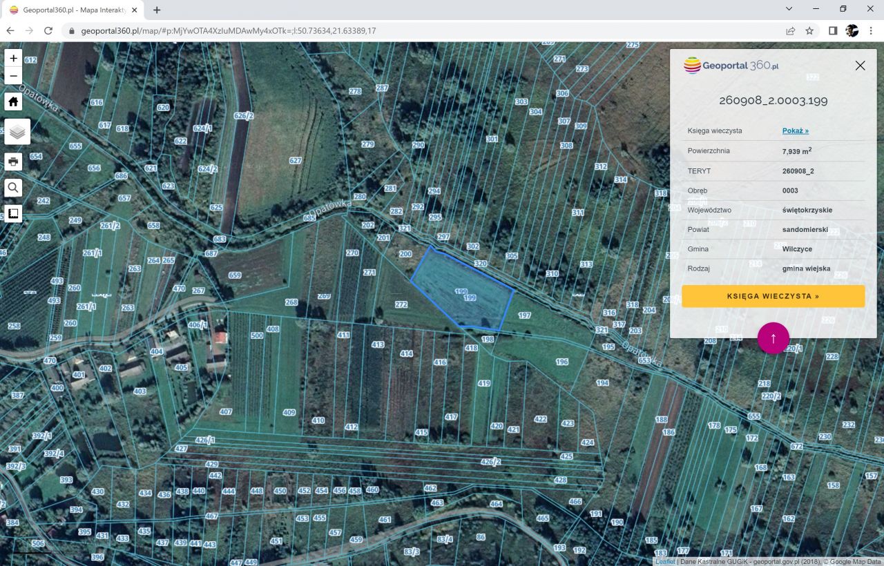The image size is (884, 566).
Task: Click the home view map button
Action: (13, 102)
